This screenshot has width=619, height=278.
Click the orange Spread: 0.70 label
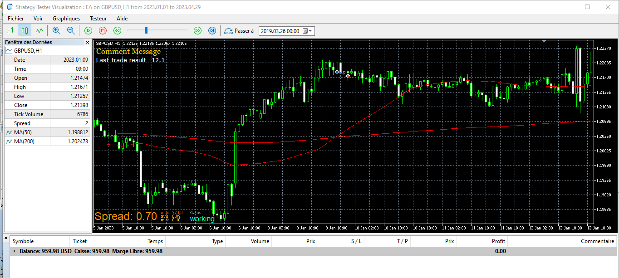point(126,216)
